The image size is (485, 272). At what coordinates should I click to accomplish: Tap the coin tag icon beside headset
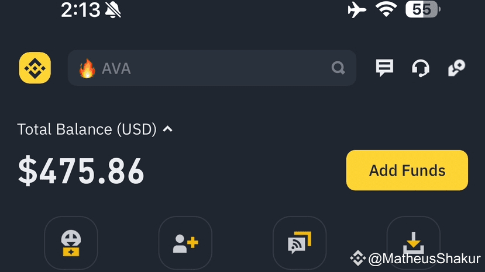(456, 68)
